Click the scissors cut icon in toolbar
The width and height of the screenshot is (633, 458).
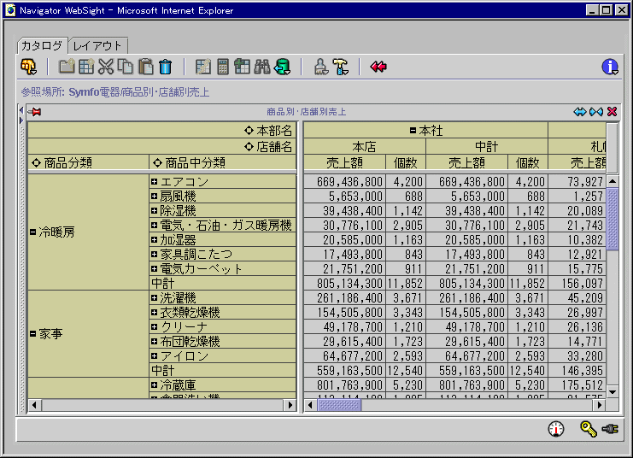pyautogui.click(x=106, y=67)
